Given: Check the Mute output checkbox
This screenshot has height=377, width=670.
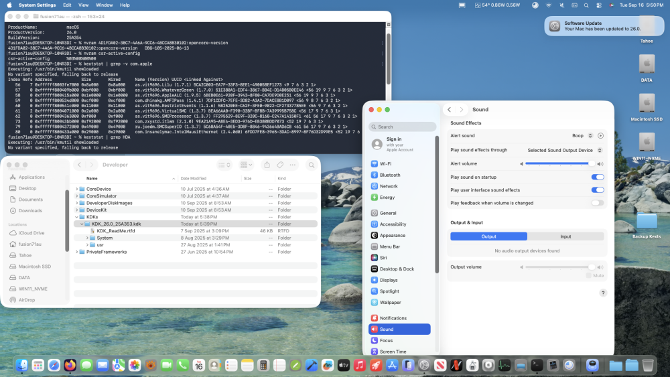Looking at the screenshot, I should pos(589,276).
